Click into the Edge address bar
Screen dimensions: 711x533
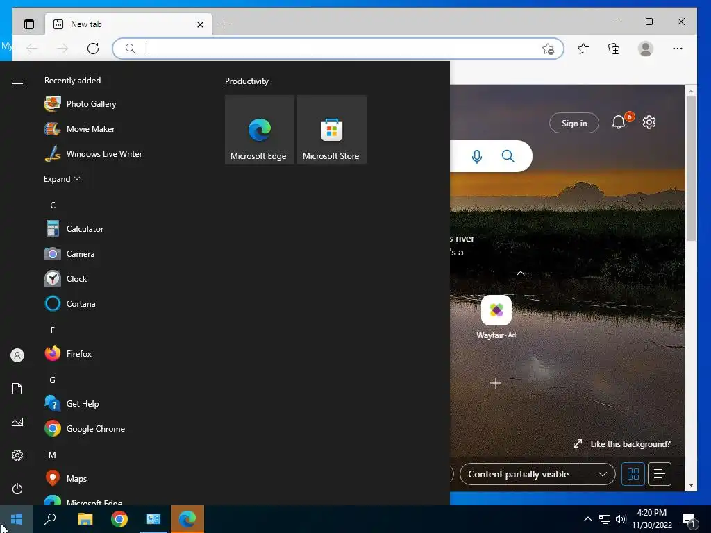(x=338, y=49)
